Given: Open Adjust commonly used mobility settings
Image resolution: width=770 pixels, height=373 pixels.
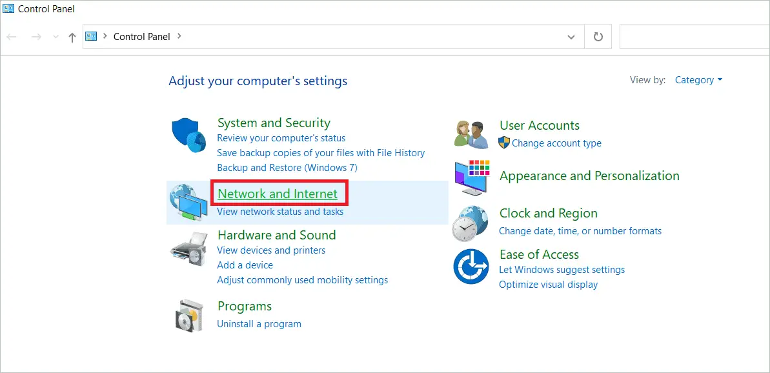Looking at the screenshot, I should [x=303, y=280].
